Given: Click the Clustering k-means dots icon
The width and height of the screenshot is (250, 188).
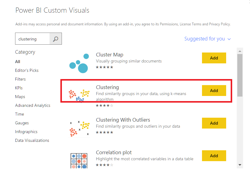Looking at the screenshot, I should (79, 95).
